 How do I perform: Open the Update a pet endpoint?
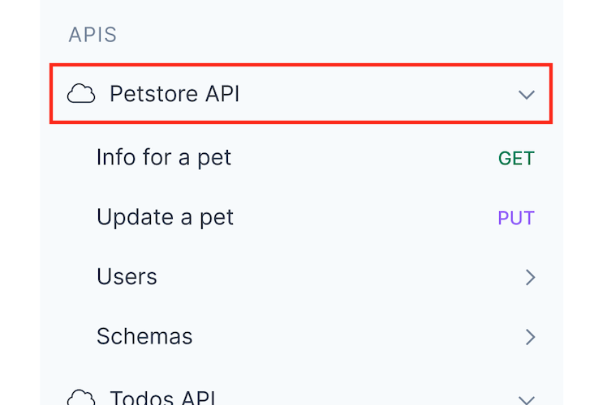click(x=165, y=217)
